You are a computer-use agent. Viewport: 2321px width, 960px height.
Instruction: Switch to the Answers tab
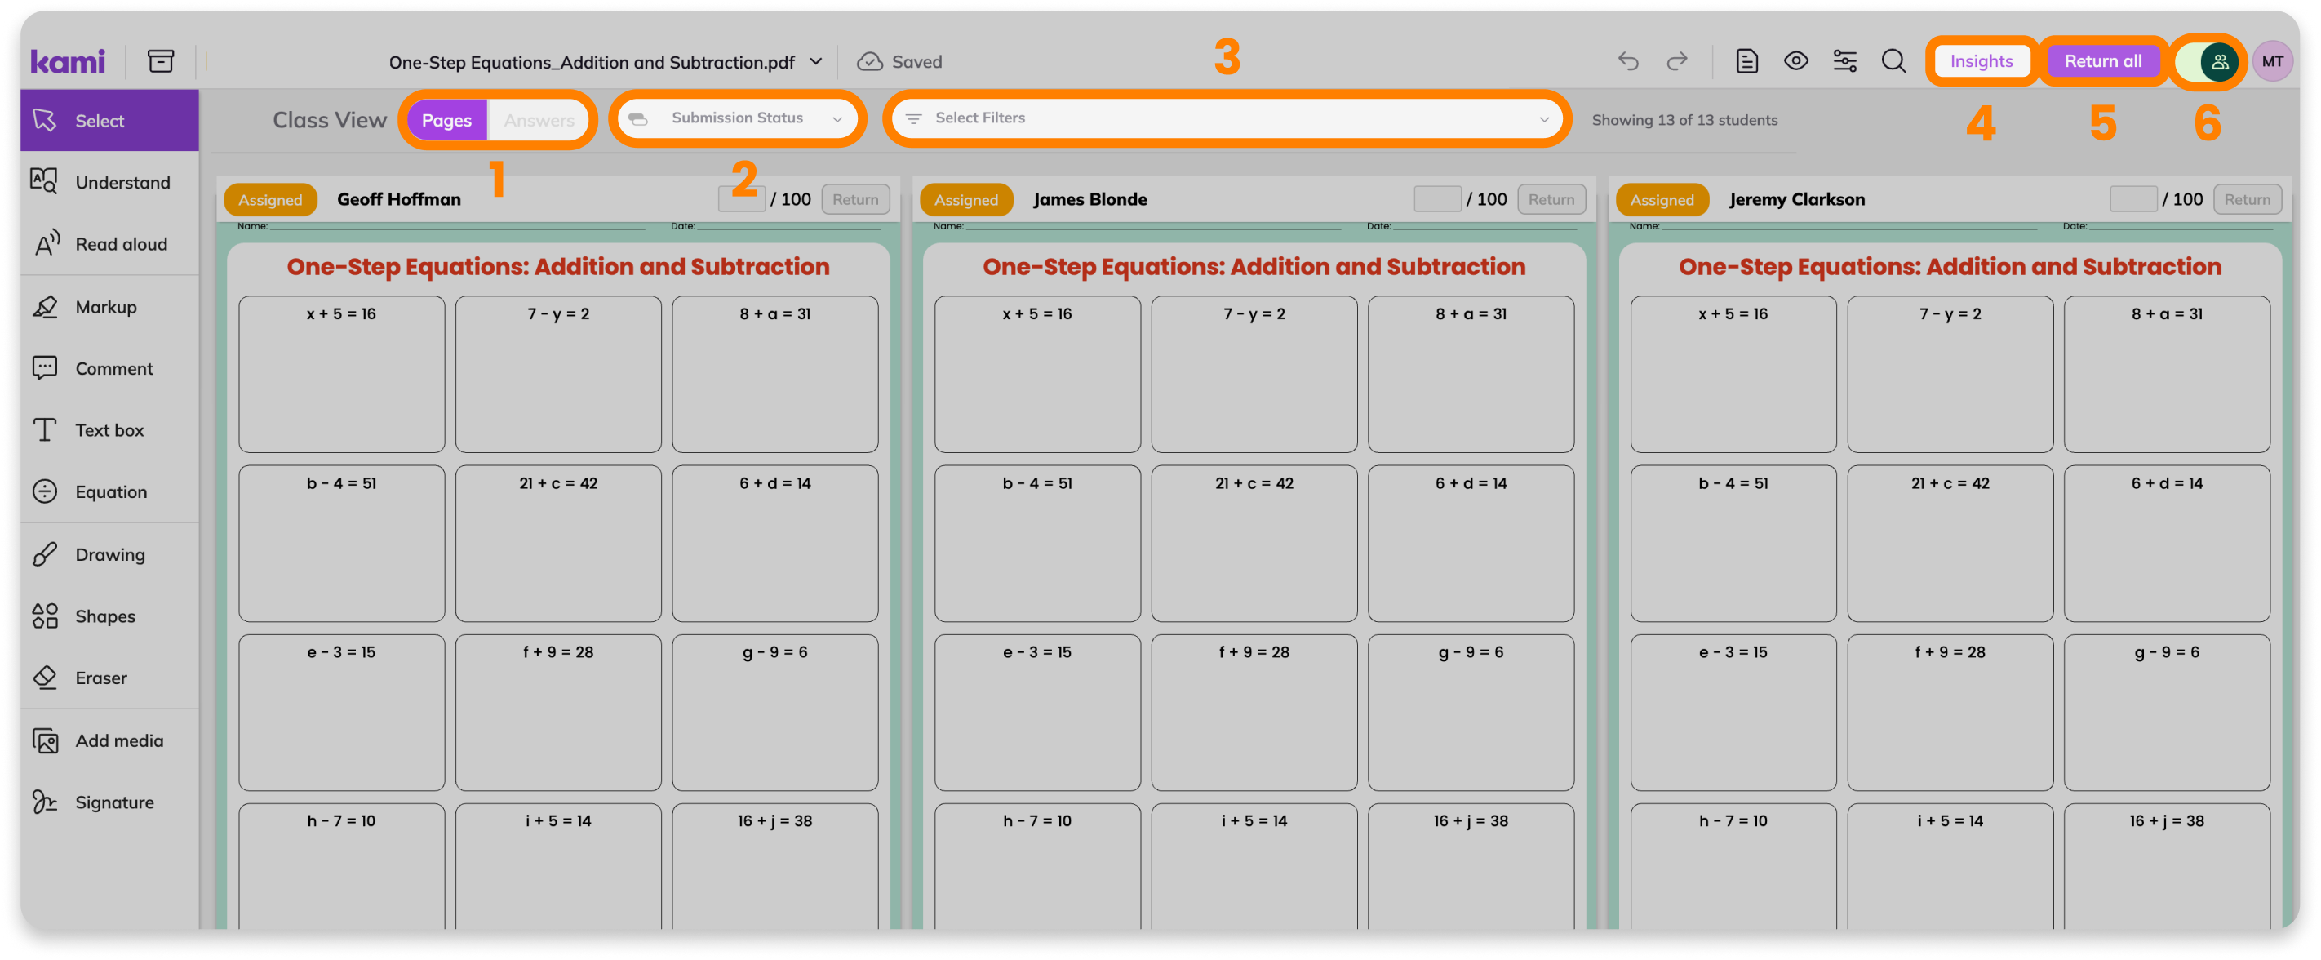tap(539, 120)
